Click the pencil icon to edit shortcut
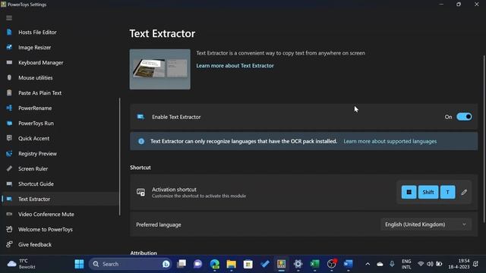The height and width of the screenshot is (273, 486). coord(464,192)
